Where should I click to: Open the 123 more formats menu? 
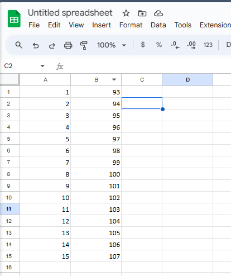(x=208, y=45)
